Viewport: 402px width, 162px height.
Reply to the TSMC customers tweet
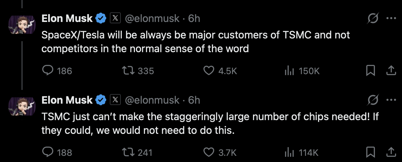[47, 71]
